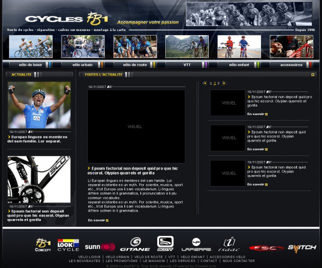Open the Lapierre brand logo
The height and width of the screenshot is (268, 322).
pos(196,244)
